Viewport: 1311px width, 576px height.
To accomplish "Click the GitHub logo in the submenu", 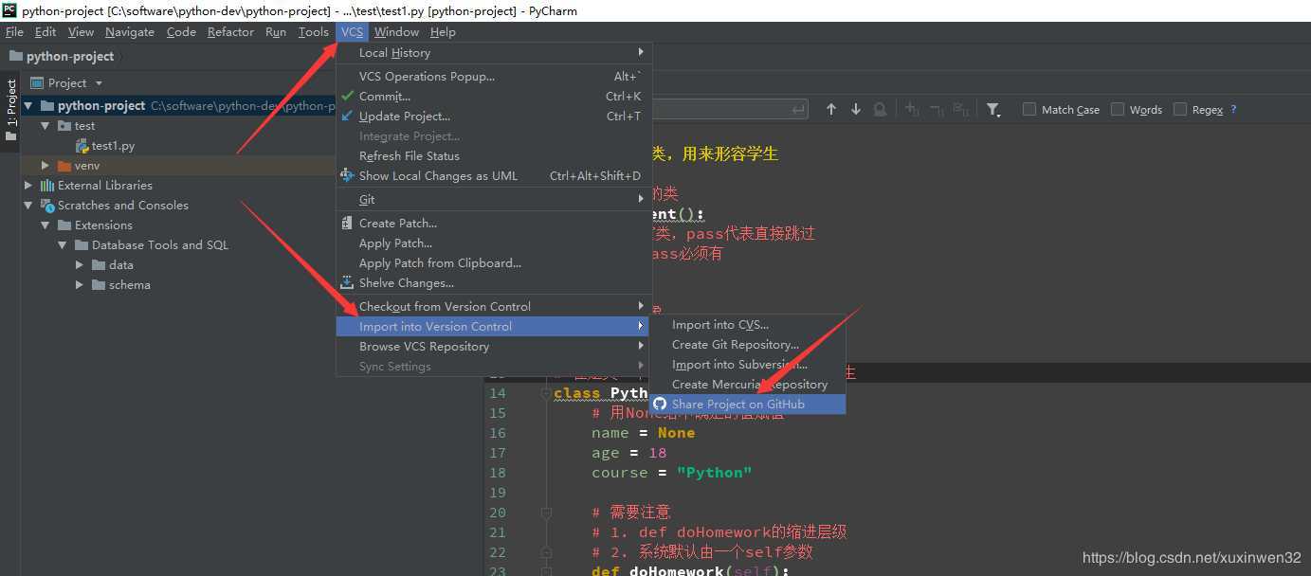I will click(x=661, y=405).
